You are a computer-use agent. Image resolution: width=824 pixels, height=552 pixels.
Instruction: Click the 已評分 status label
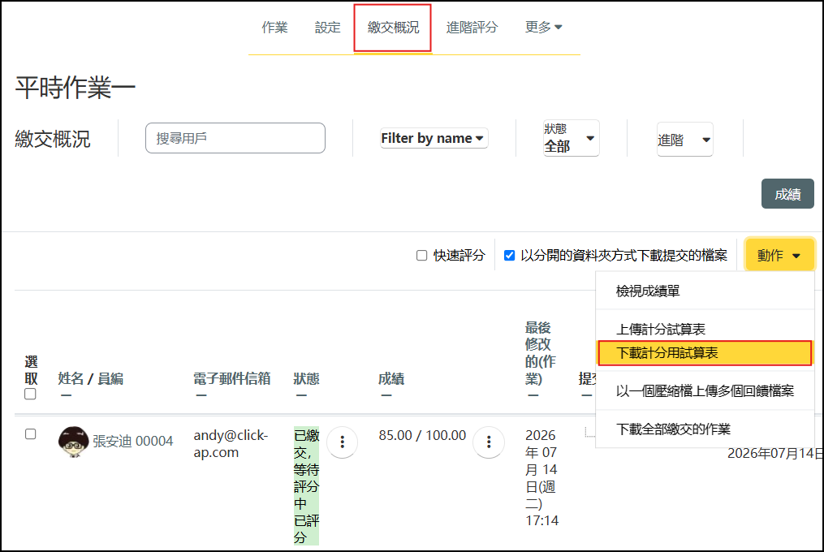(x=306, y=529)
